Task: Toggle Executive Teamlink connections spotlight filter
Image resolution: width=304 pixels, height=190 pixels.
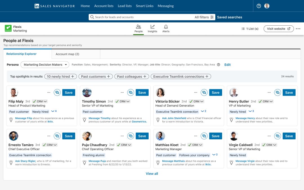Action: [181, 77]
